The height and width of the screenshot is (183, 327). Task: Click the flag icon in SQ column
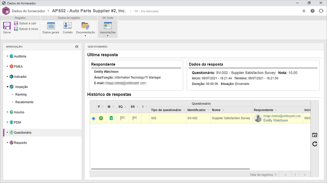coord(122,118)
